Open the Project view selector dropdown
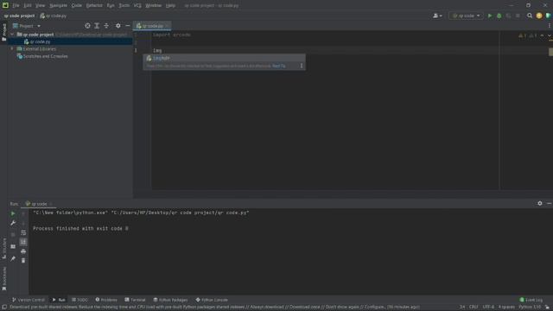Viewport: 553px width, 311px height. coord(27,26)
